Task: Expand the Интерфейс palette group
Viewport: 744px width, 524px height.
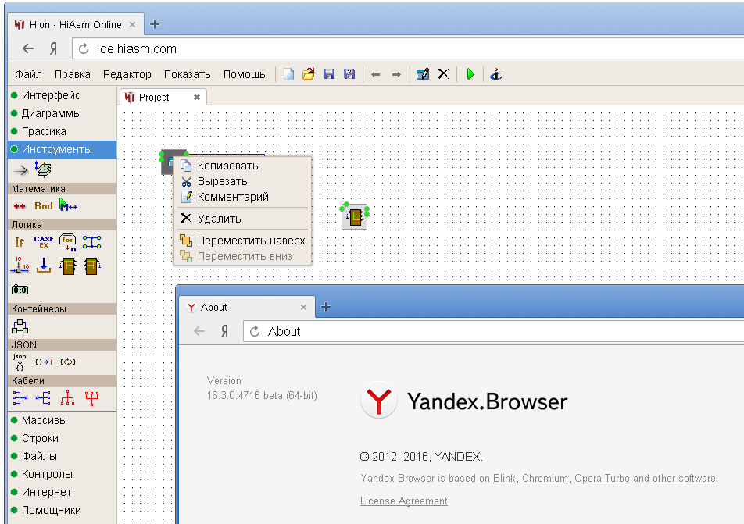Action: [63, 95]
